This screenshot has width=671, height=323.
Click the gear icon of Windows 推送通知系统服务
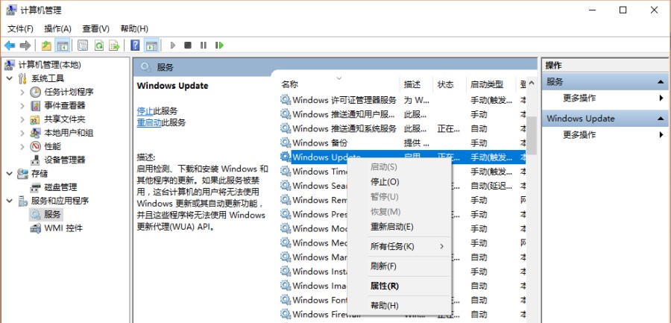[286, 128]
